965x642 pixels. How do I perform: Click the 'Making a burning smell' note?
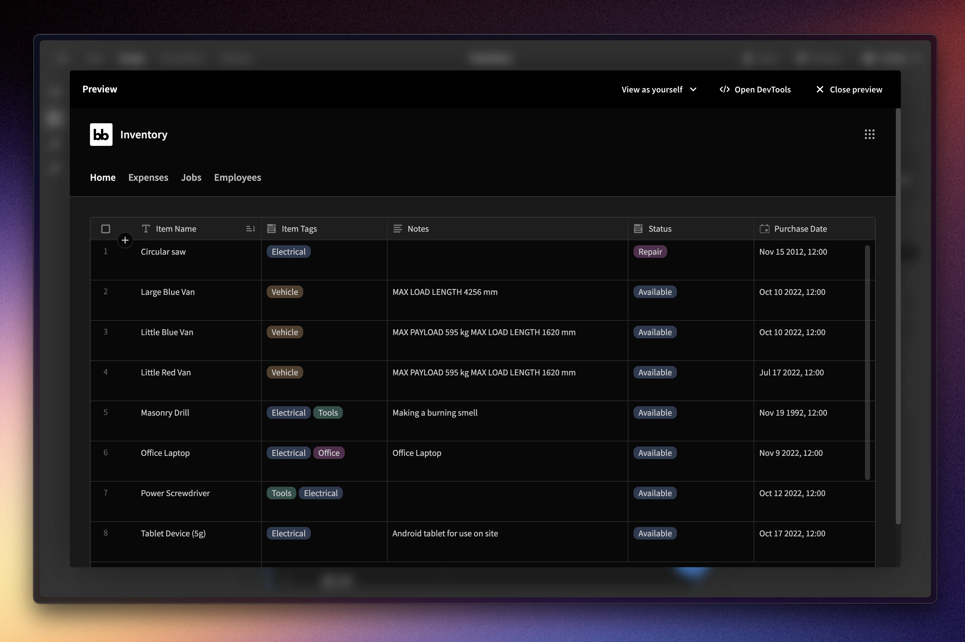pos(435,413)
